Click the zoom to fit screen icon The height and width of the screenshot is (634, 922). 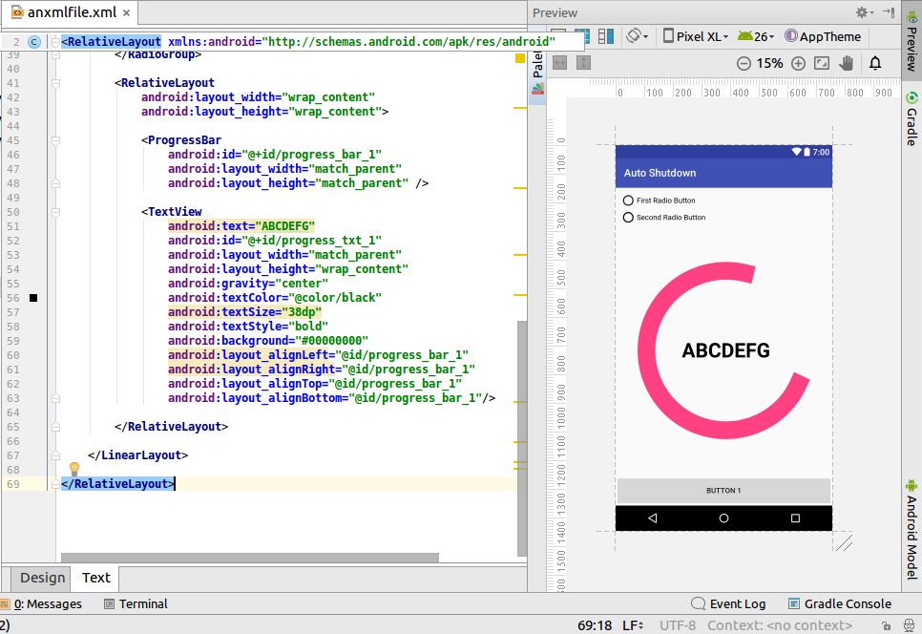click(822, 64)
